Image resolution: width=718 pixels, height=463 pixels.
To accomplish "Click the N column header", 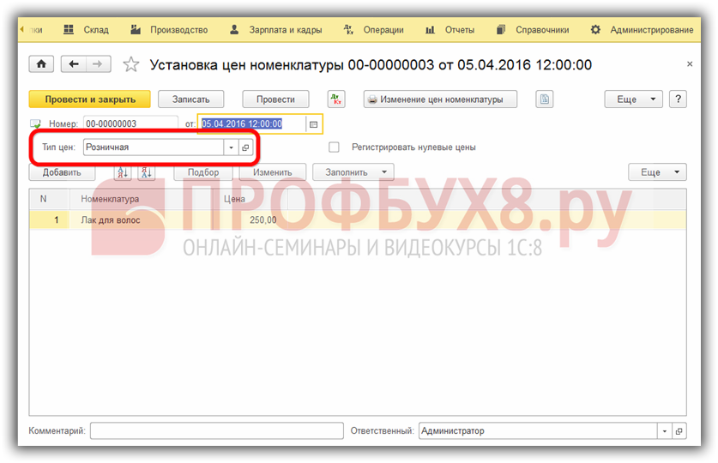I will click(50, 199).
